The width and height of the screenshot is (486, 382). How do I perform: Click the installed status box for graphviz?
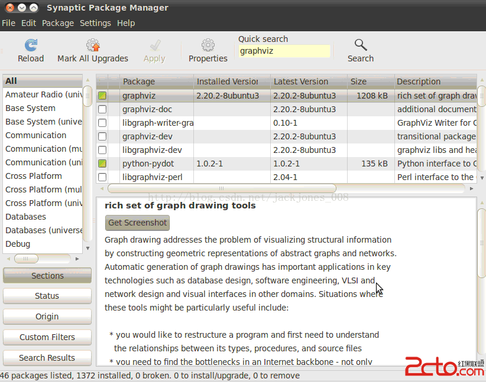pos(102,96)
